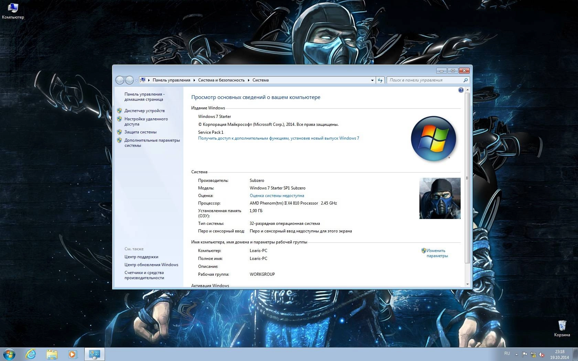Click 'Оценка системы недоступна' link

(x=277, y=196)
